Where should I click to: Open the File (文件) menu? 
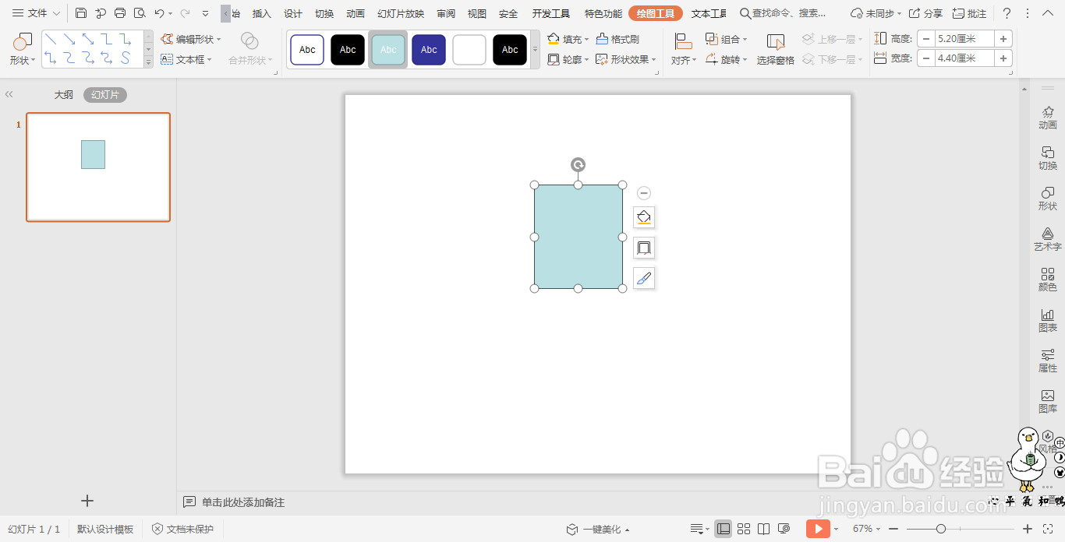point(36,13)
